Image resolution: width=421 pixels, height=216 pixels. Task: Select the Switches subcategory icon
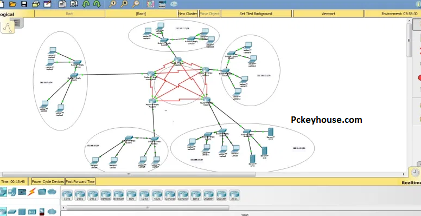click(12, 212)
